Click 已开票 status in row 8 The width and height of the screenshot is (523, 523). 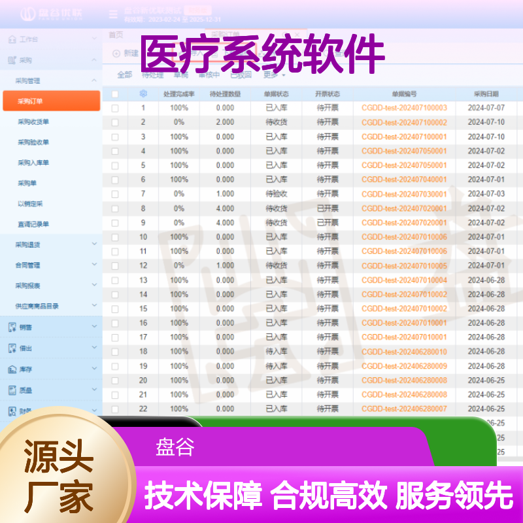point(328,209)
